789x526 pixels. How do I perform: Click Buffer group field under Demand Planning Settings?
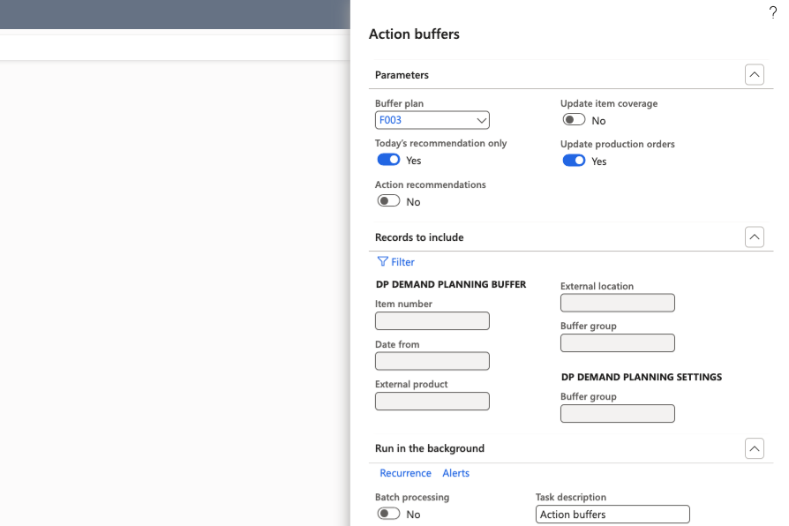618,414
